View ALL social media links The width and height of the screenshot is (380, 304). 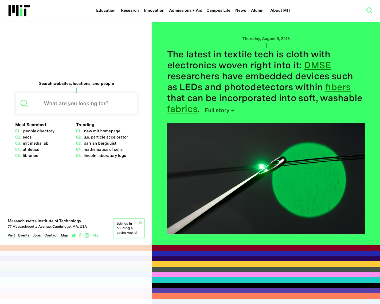tap(96, 235)
